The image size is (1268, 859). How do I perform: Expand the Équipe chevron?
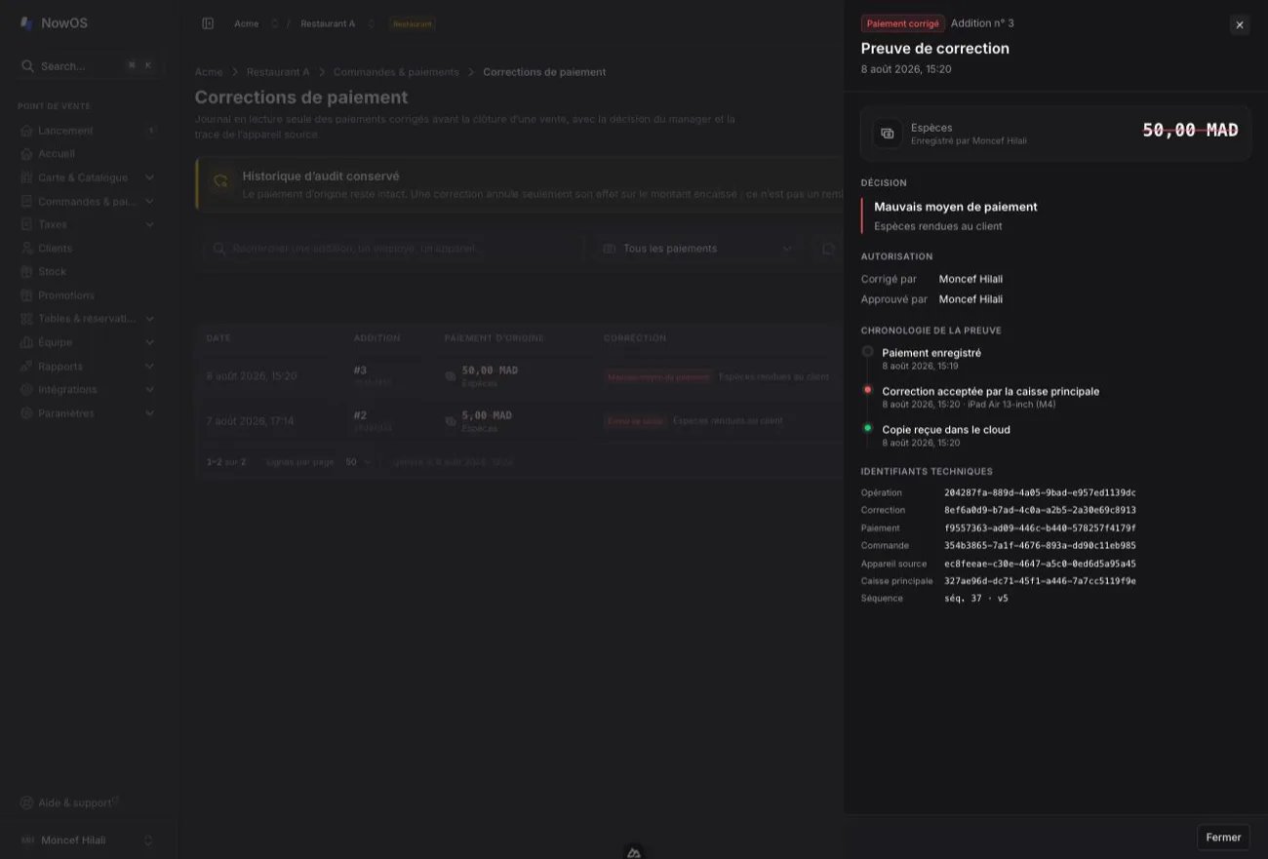[149, 342]
